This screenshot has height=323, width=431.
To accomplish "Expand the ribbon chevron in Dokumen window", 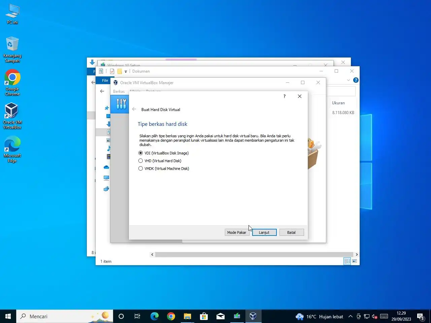I will point(349,80).
